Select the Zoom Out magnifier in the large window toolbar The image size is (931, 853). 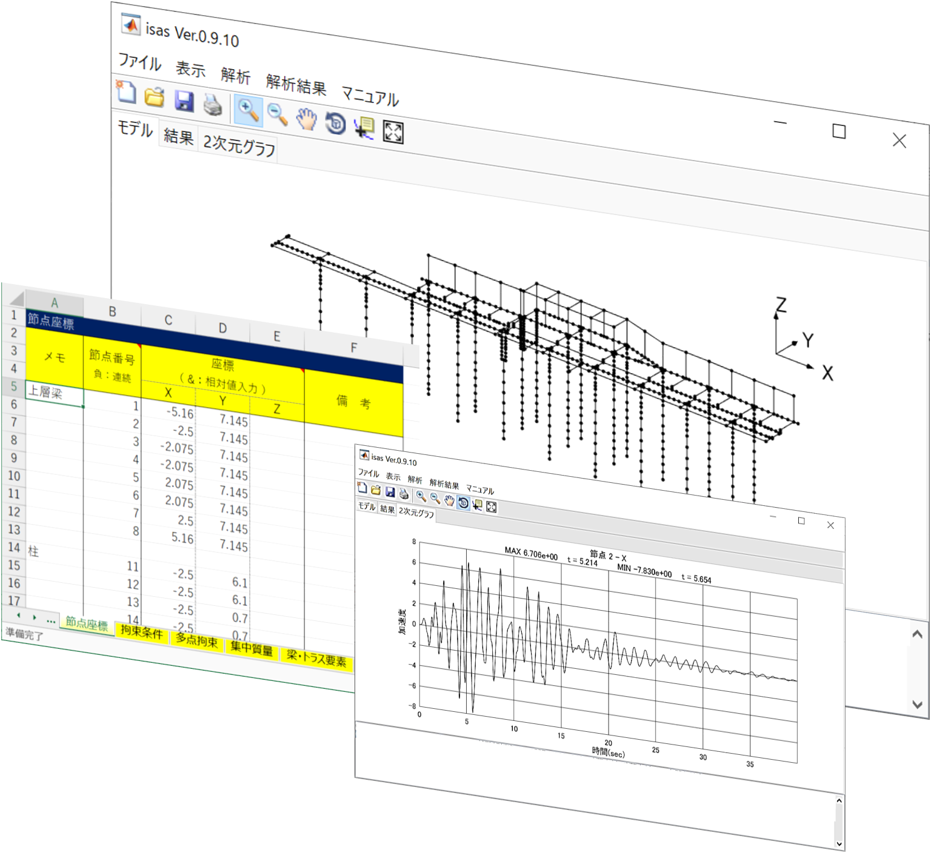[x=277, y=115]
